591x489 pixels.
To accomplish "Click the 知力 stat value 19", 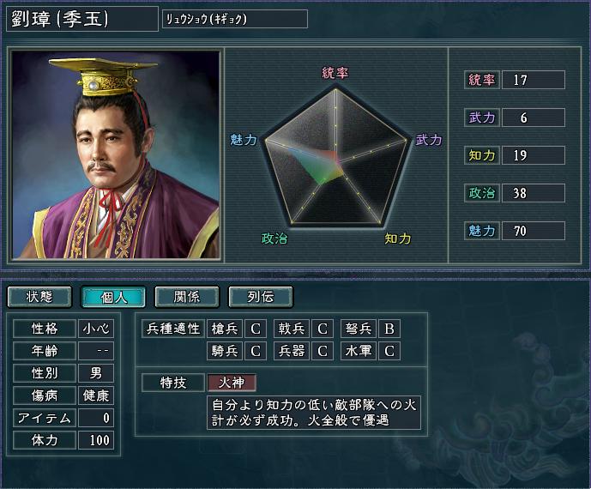I will [x=534, y=155].
